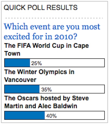Select the FIFA World Cup option label
Screen dimensions: 109x124
47,49
